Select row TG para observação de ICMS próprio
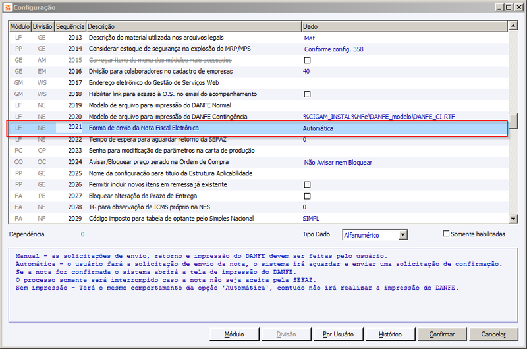 point(258,207)
